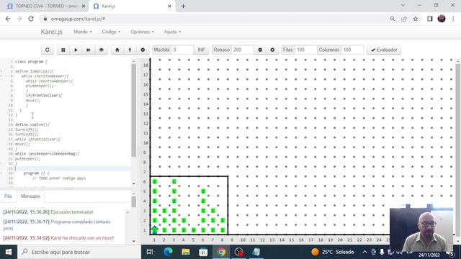Viewport: 461px width, 259px height.
Task: Click the Chrome profile avatar
Action: coord(442,19)
